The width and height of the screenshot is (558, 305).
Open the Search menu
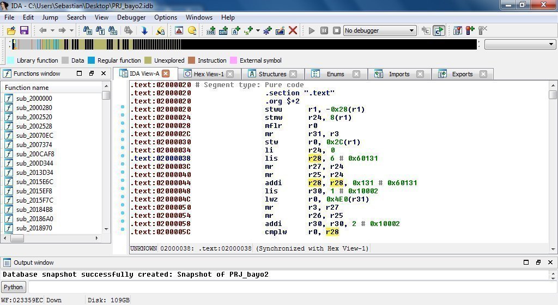click(76, 17)
